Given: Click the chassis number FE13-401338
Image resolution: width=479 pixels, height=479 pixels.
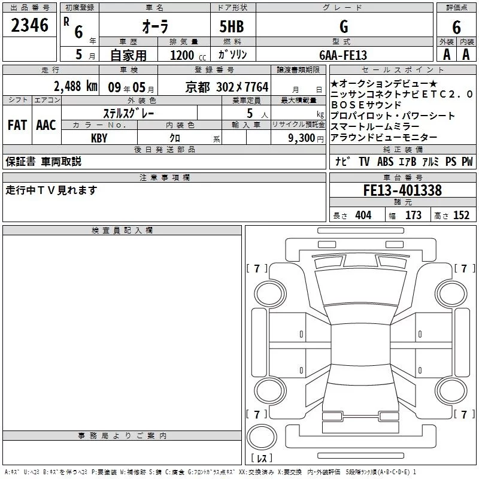Looking at the screenshot, I should click(402, 190).
